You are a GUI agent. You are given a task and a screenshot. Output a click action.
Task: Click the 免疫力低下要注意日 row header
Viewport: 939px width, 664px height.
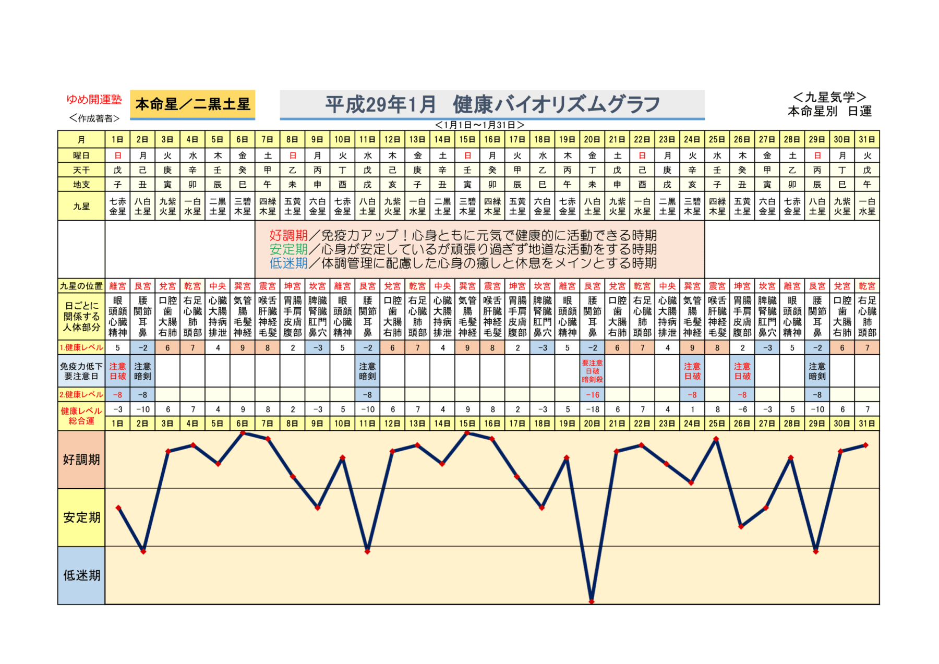(x=81, y=371)
